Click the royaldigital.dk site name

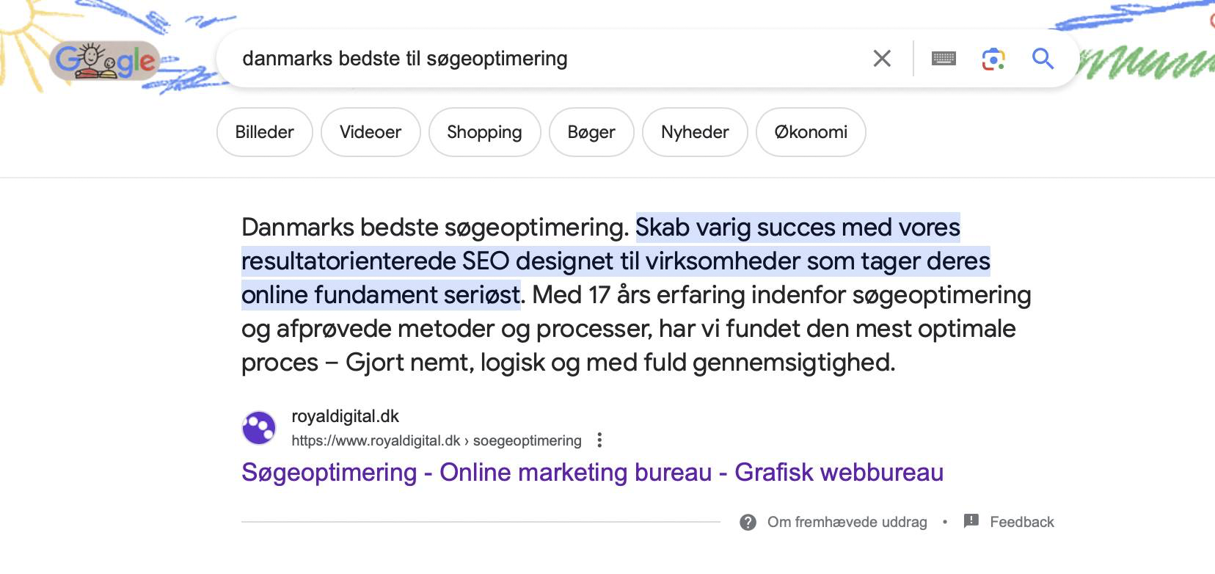pyautogui.click(x=345, y=417)
